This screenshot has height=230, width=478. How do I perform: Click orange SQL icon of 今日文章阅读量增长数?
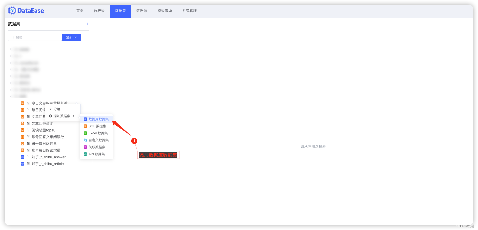tap(22, 103)
